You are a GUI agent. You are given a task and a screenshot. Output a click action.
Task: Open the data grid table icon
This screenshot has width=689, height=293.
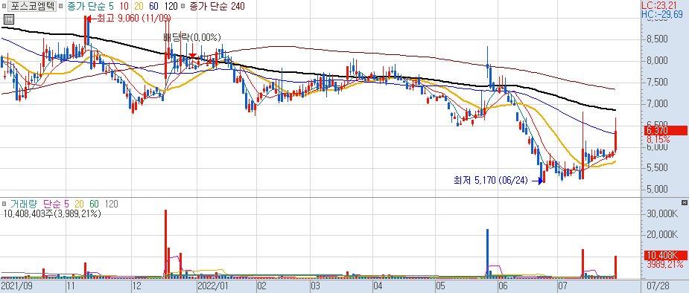coord(8,19)
